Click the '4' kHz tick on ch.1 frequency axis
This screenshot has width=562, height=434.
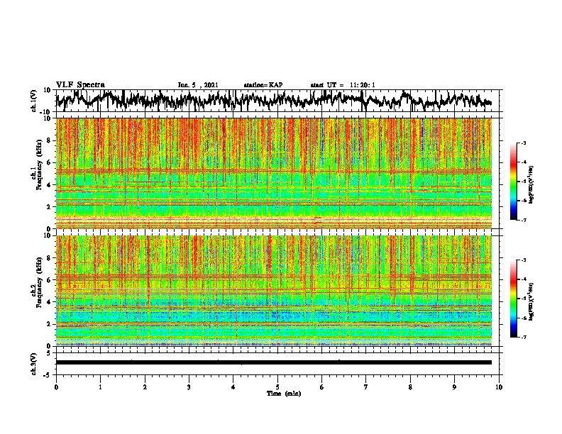pyautogui.click(x=49, y=185)
